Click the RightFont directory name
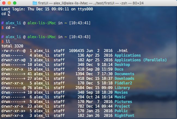177x119 pixels. (x=124, y=115)
